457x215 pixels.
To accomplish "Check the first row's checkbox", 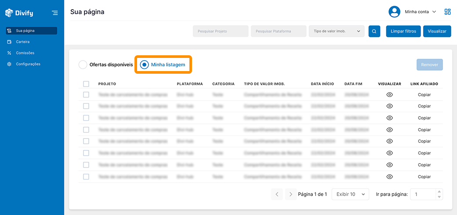I will point(86,94).
